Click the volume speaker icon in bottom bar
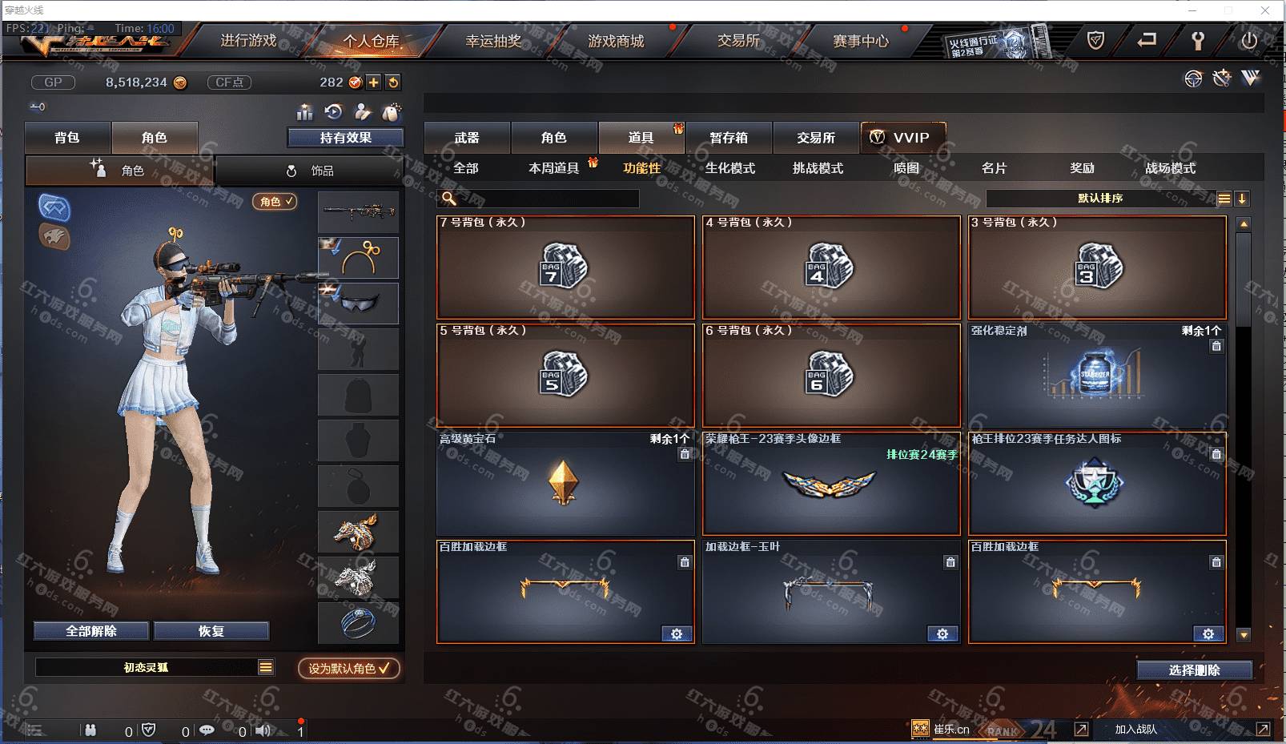This screenshot has width=1286, height=744. [x=263, y=730]
